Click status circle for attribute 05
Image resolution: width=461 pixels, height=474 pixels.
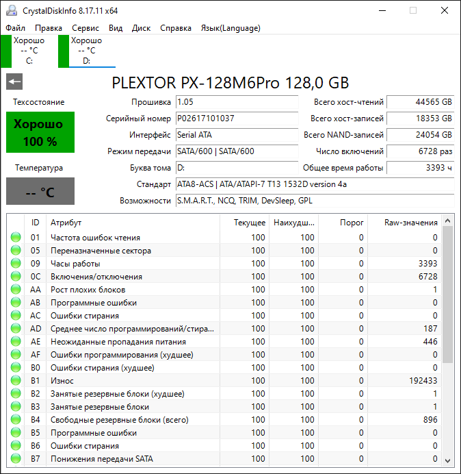pos(16,250)
